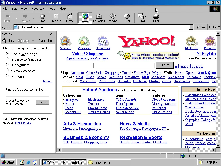Viewport: 221px width, 166px height.
Task: Choose the Previous searches option
Action: coord(7,70)
